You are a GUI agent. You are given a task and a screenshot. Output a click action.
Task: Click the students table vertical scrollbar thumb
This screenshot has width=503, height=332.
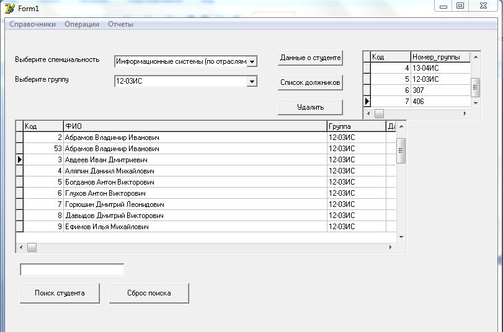pos(401,151)
